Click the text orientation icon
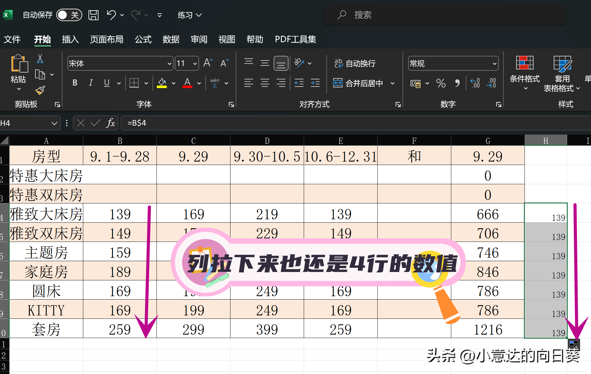 pyautogui.click(x=299, y=63)
